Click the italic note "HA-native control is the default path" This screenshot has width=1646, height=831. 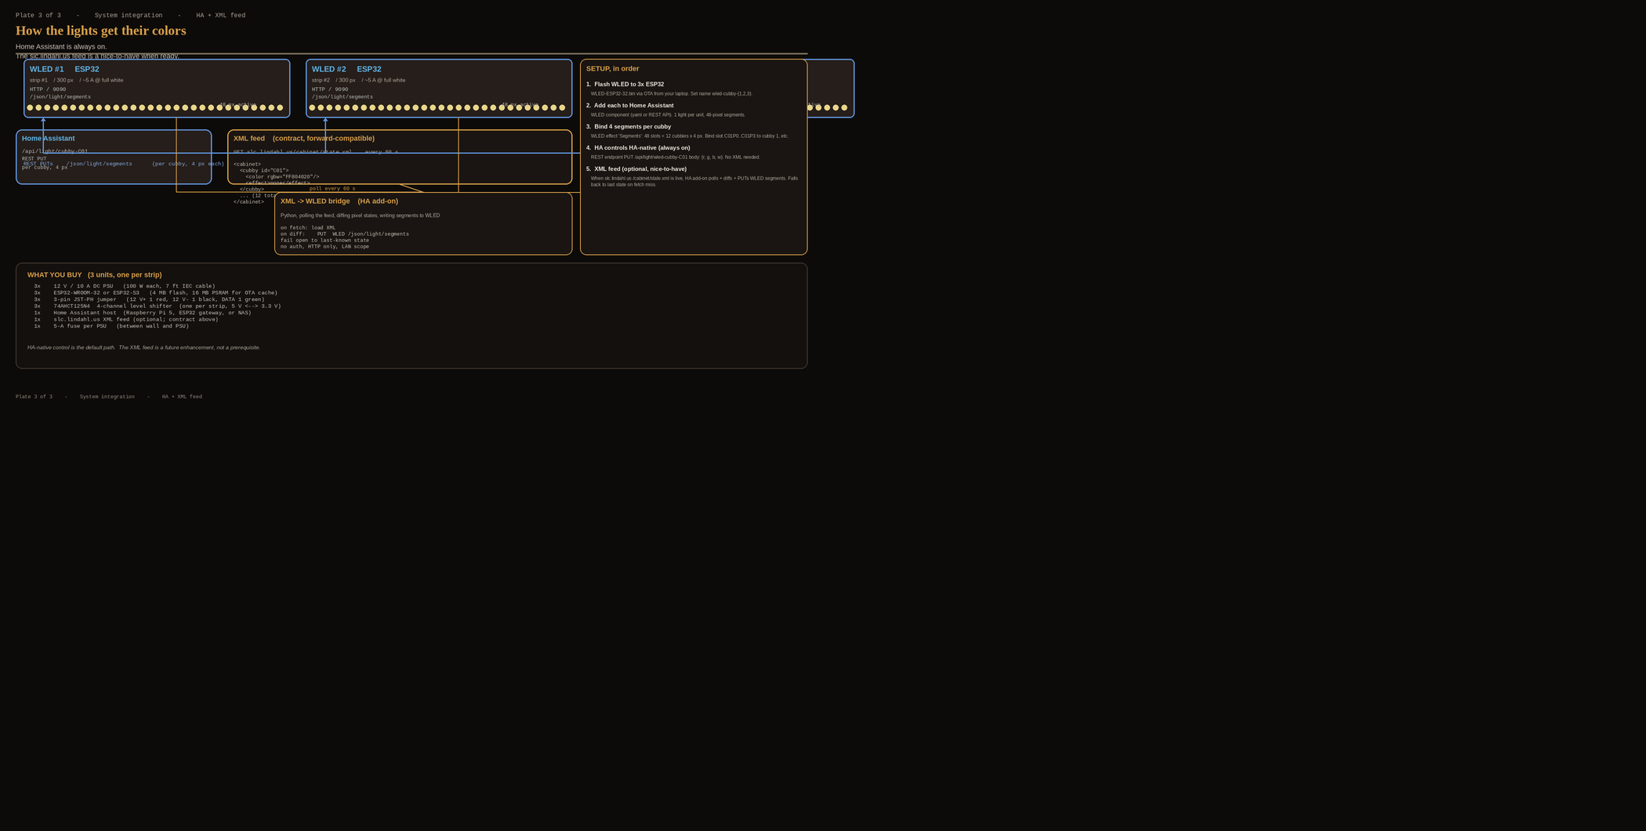point(144,347)
